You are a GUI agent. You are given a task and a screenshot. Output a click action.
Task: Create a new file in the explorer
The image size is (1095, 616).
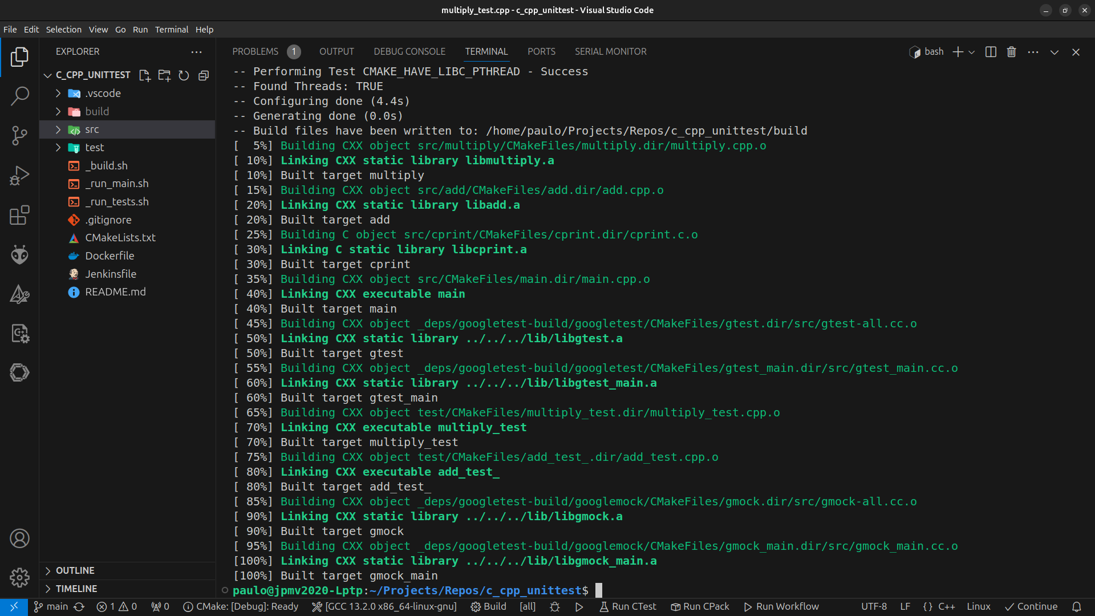point(144,75)
